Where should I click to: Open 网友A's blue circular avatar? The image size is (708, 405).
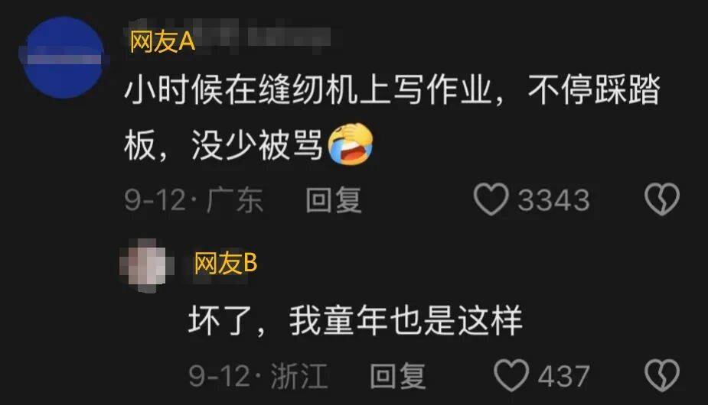point(64,58)
